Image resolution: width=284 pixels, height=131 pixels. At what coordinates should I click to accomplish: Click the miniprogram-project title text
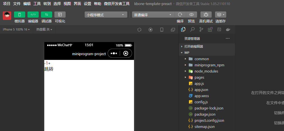89,54
